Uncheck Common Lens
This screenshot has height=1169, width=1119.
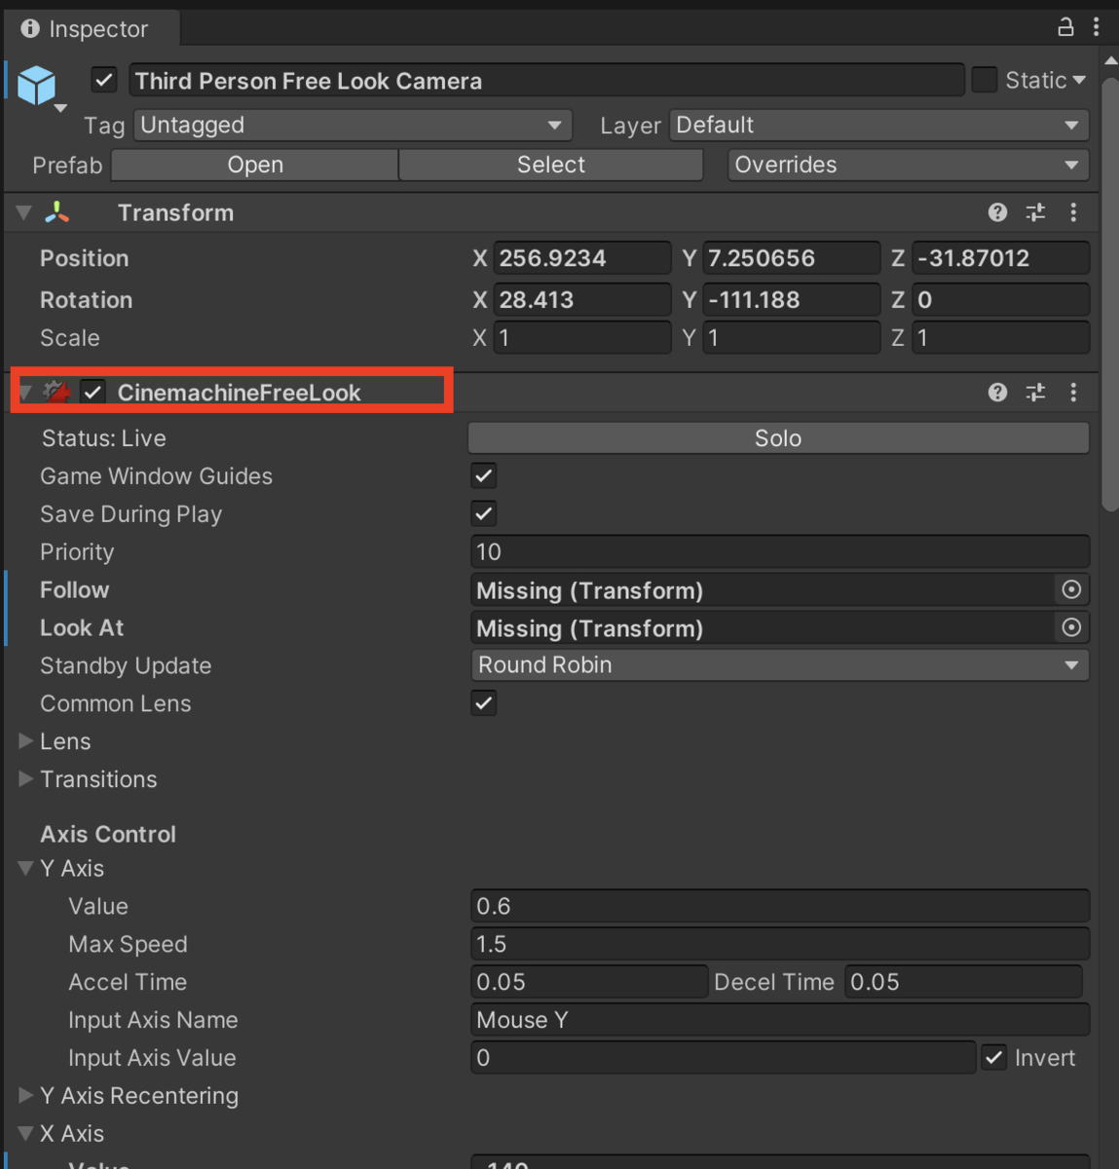pyautogui.click(x=484, y=702)
